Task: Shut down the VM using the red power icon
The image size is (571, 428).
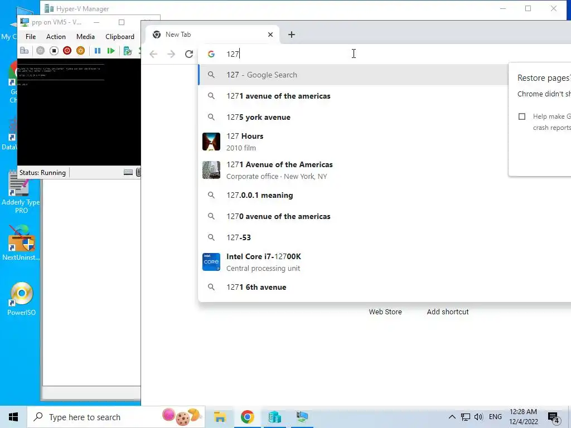Action: [67, 51]
